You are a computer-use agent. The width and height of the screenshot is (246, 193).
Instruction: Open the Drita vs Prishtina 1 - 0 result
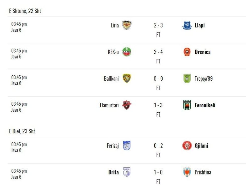(158, 172)
